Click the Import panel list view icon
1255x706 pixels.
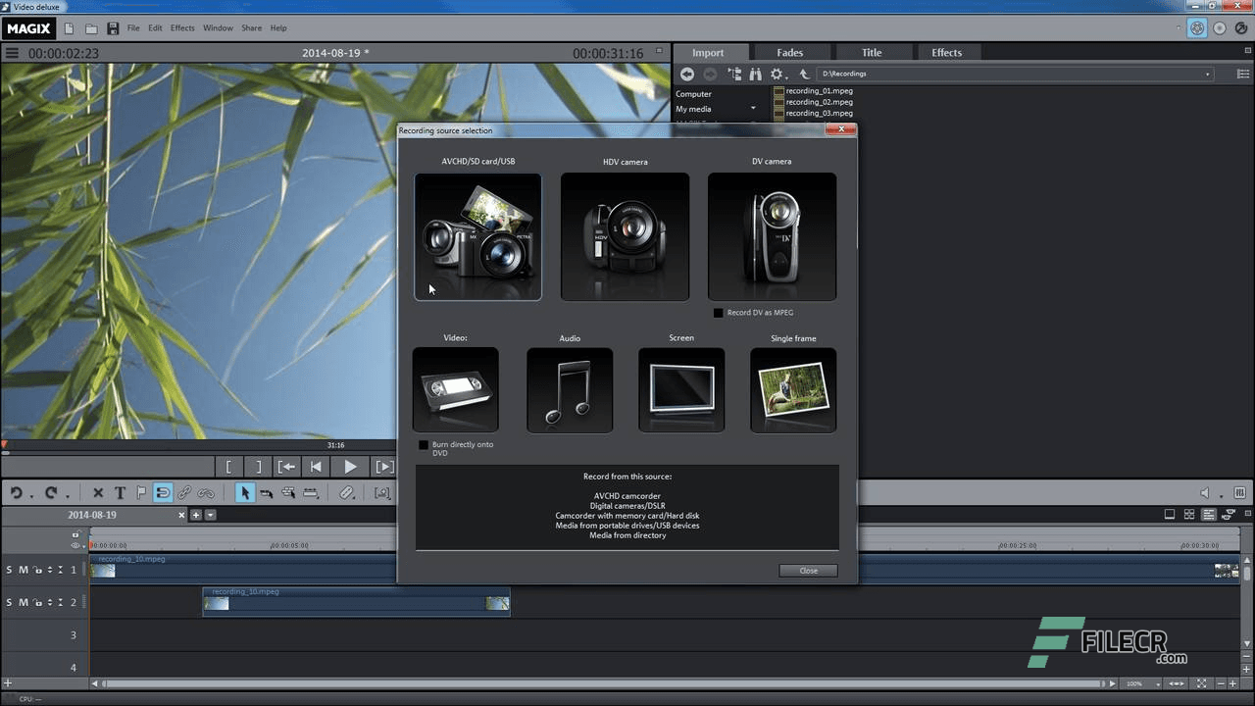click(1241, 74)
